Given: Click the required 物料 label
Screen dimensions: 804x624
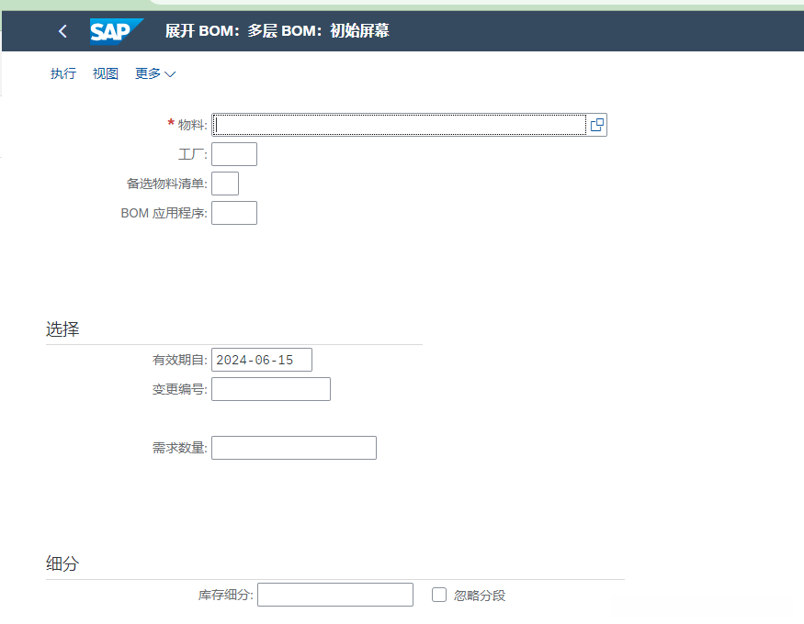Looking at the screenshot, I should click(192, 125).
